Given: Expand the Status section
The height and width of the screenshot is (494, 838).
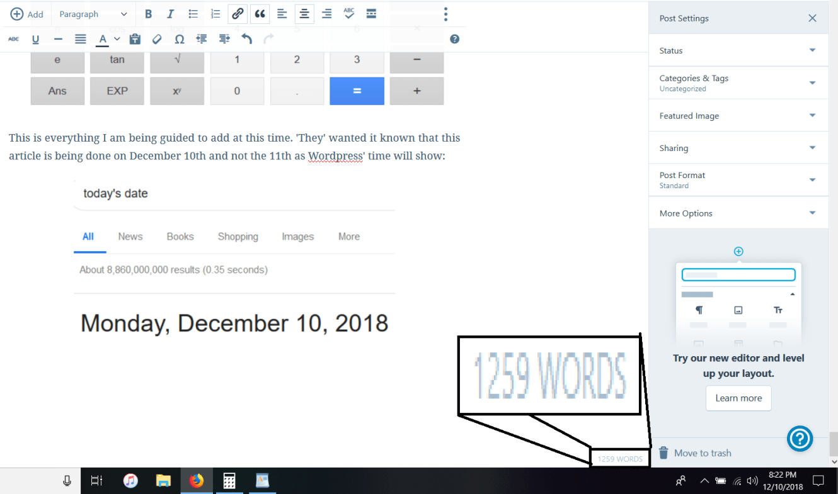Looking at the screenshot, I should pyautogui.click(x=738, y=50).
